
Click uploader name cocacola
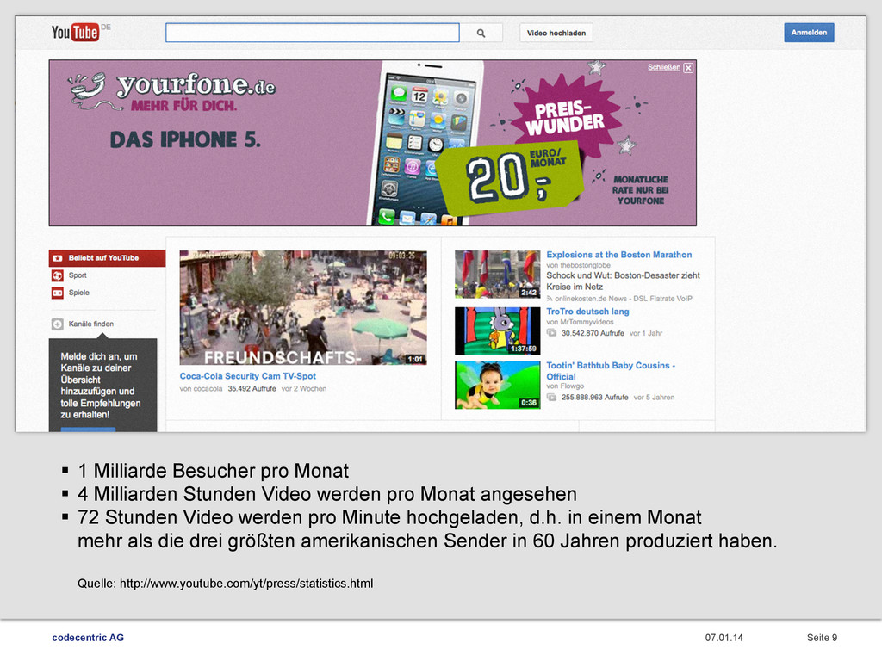point(208,389)
